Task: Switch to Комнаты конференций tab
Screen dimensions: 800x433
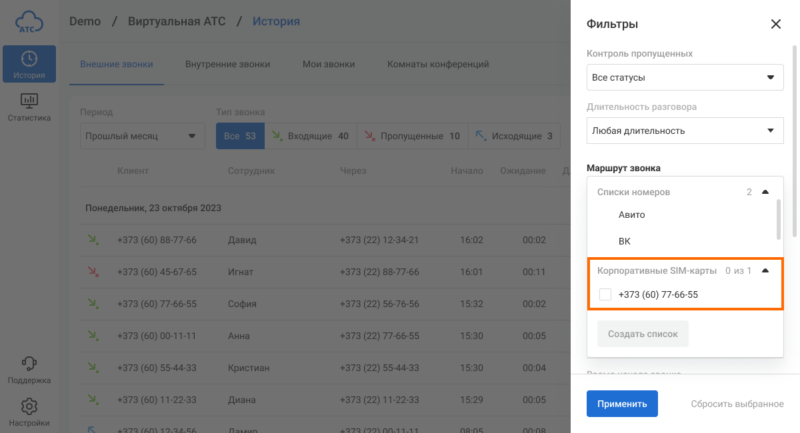Action: 438,65
